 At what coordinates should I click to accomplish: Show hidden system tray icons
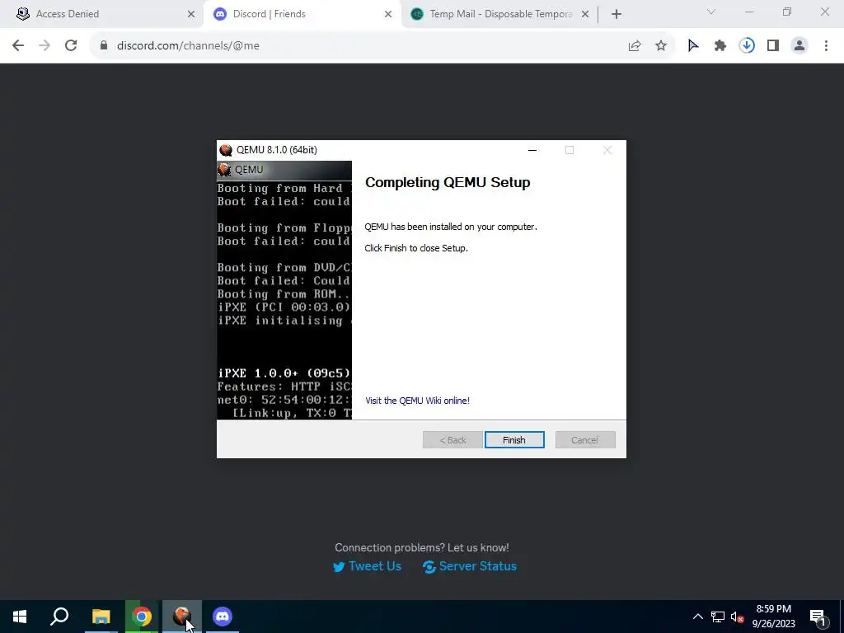coord(697,617)
